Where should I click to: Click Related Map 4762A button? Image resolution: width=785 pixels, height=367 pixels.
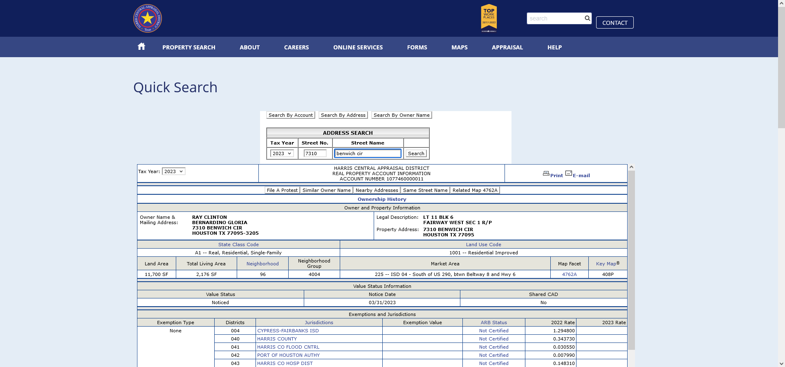(x=475, y=190)
